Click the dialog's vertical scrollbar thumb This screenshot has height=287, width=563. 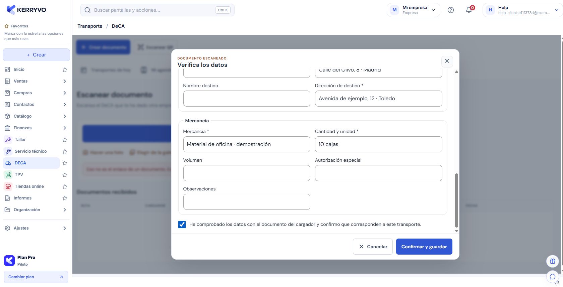tap(456, 200)
